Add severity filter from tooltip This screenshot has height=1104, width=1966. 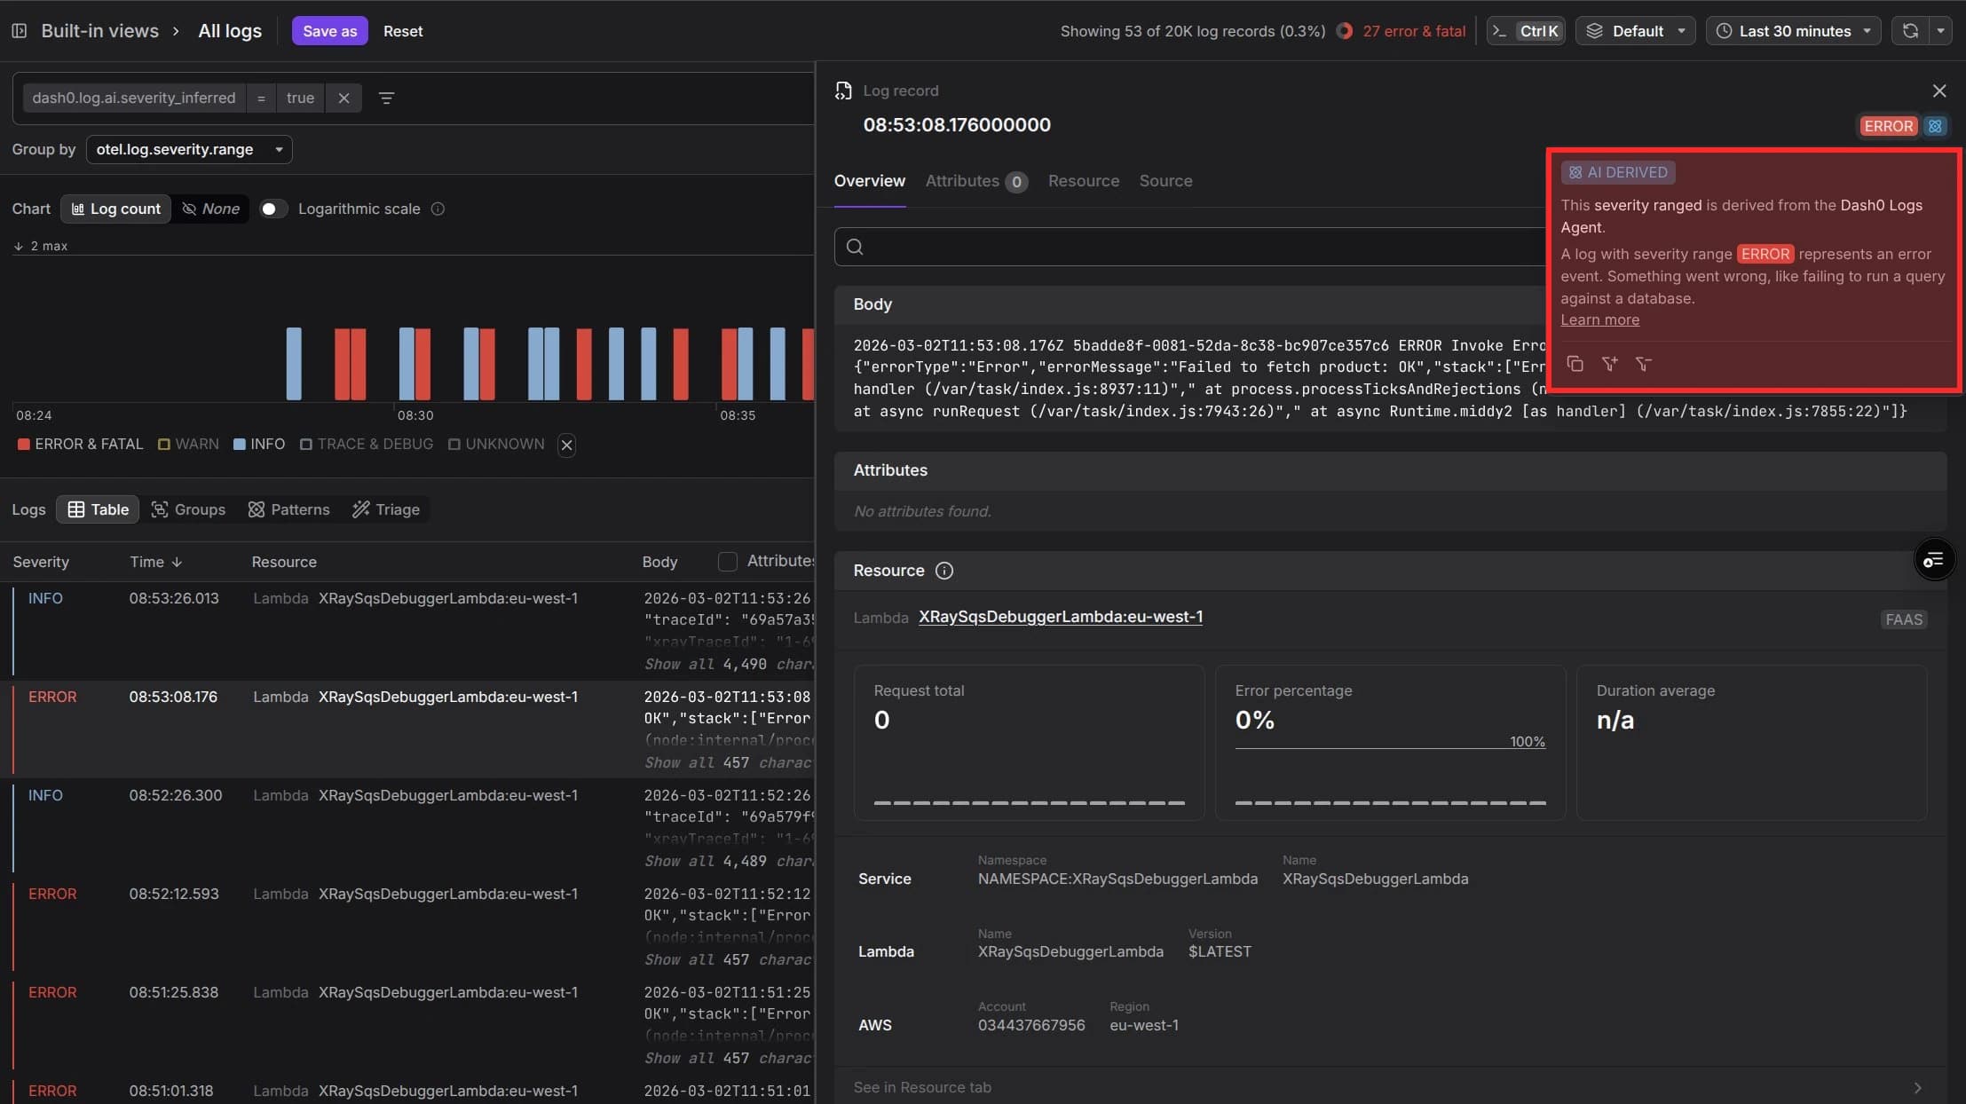coord(1609,364)
